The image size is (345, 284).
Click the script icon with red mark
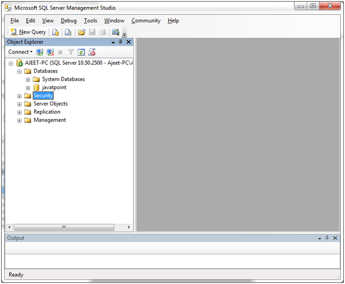92,52
